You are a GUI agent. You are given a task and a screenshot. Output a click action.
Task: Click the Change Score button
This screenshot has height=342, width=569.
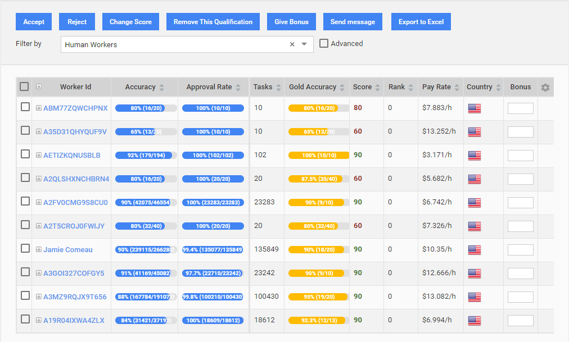pos(130,22)
